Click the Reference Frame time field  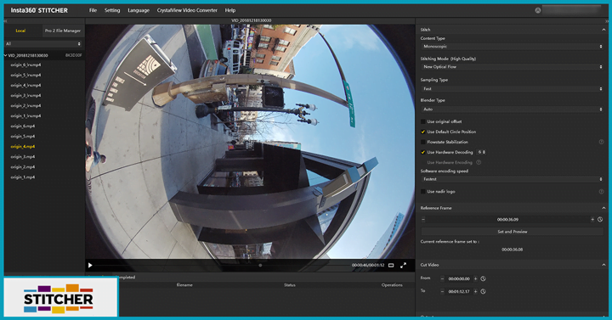(507, 220)
